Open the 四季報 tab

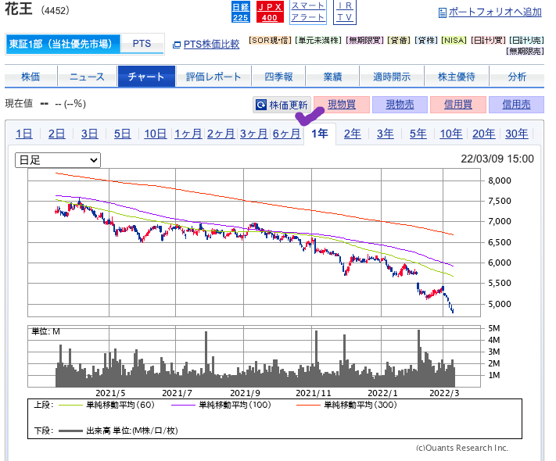tap(278, 77)
